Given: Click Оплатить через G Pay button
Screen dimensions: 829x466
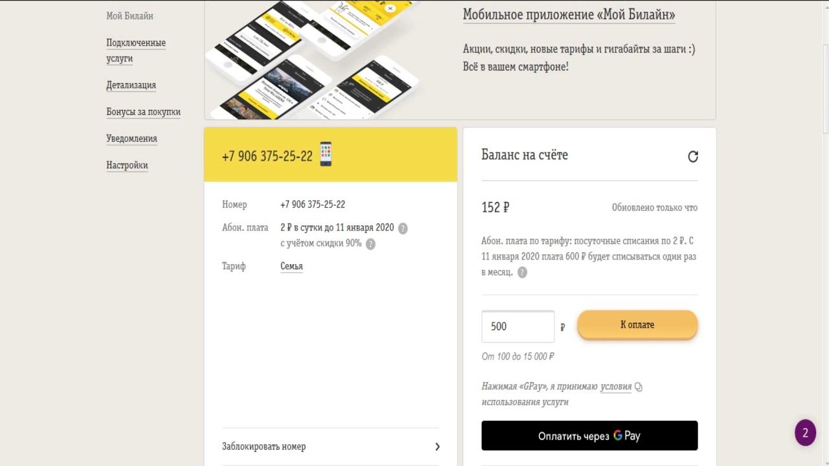Looking at the screenshot, I should (589, 436).
